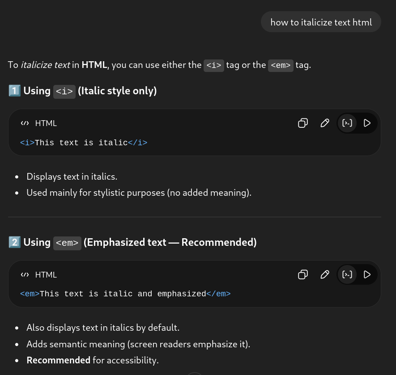The height and width of the screenshot is (375, 396).
Task: Toggle code view in second HTML block
Action: pyautogui.click(x=347, y=274)
